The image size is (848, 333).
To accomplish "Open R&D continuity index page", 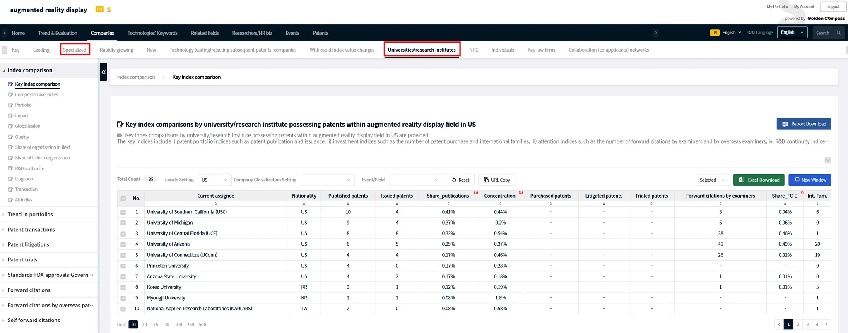I will coord(29,168).
